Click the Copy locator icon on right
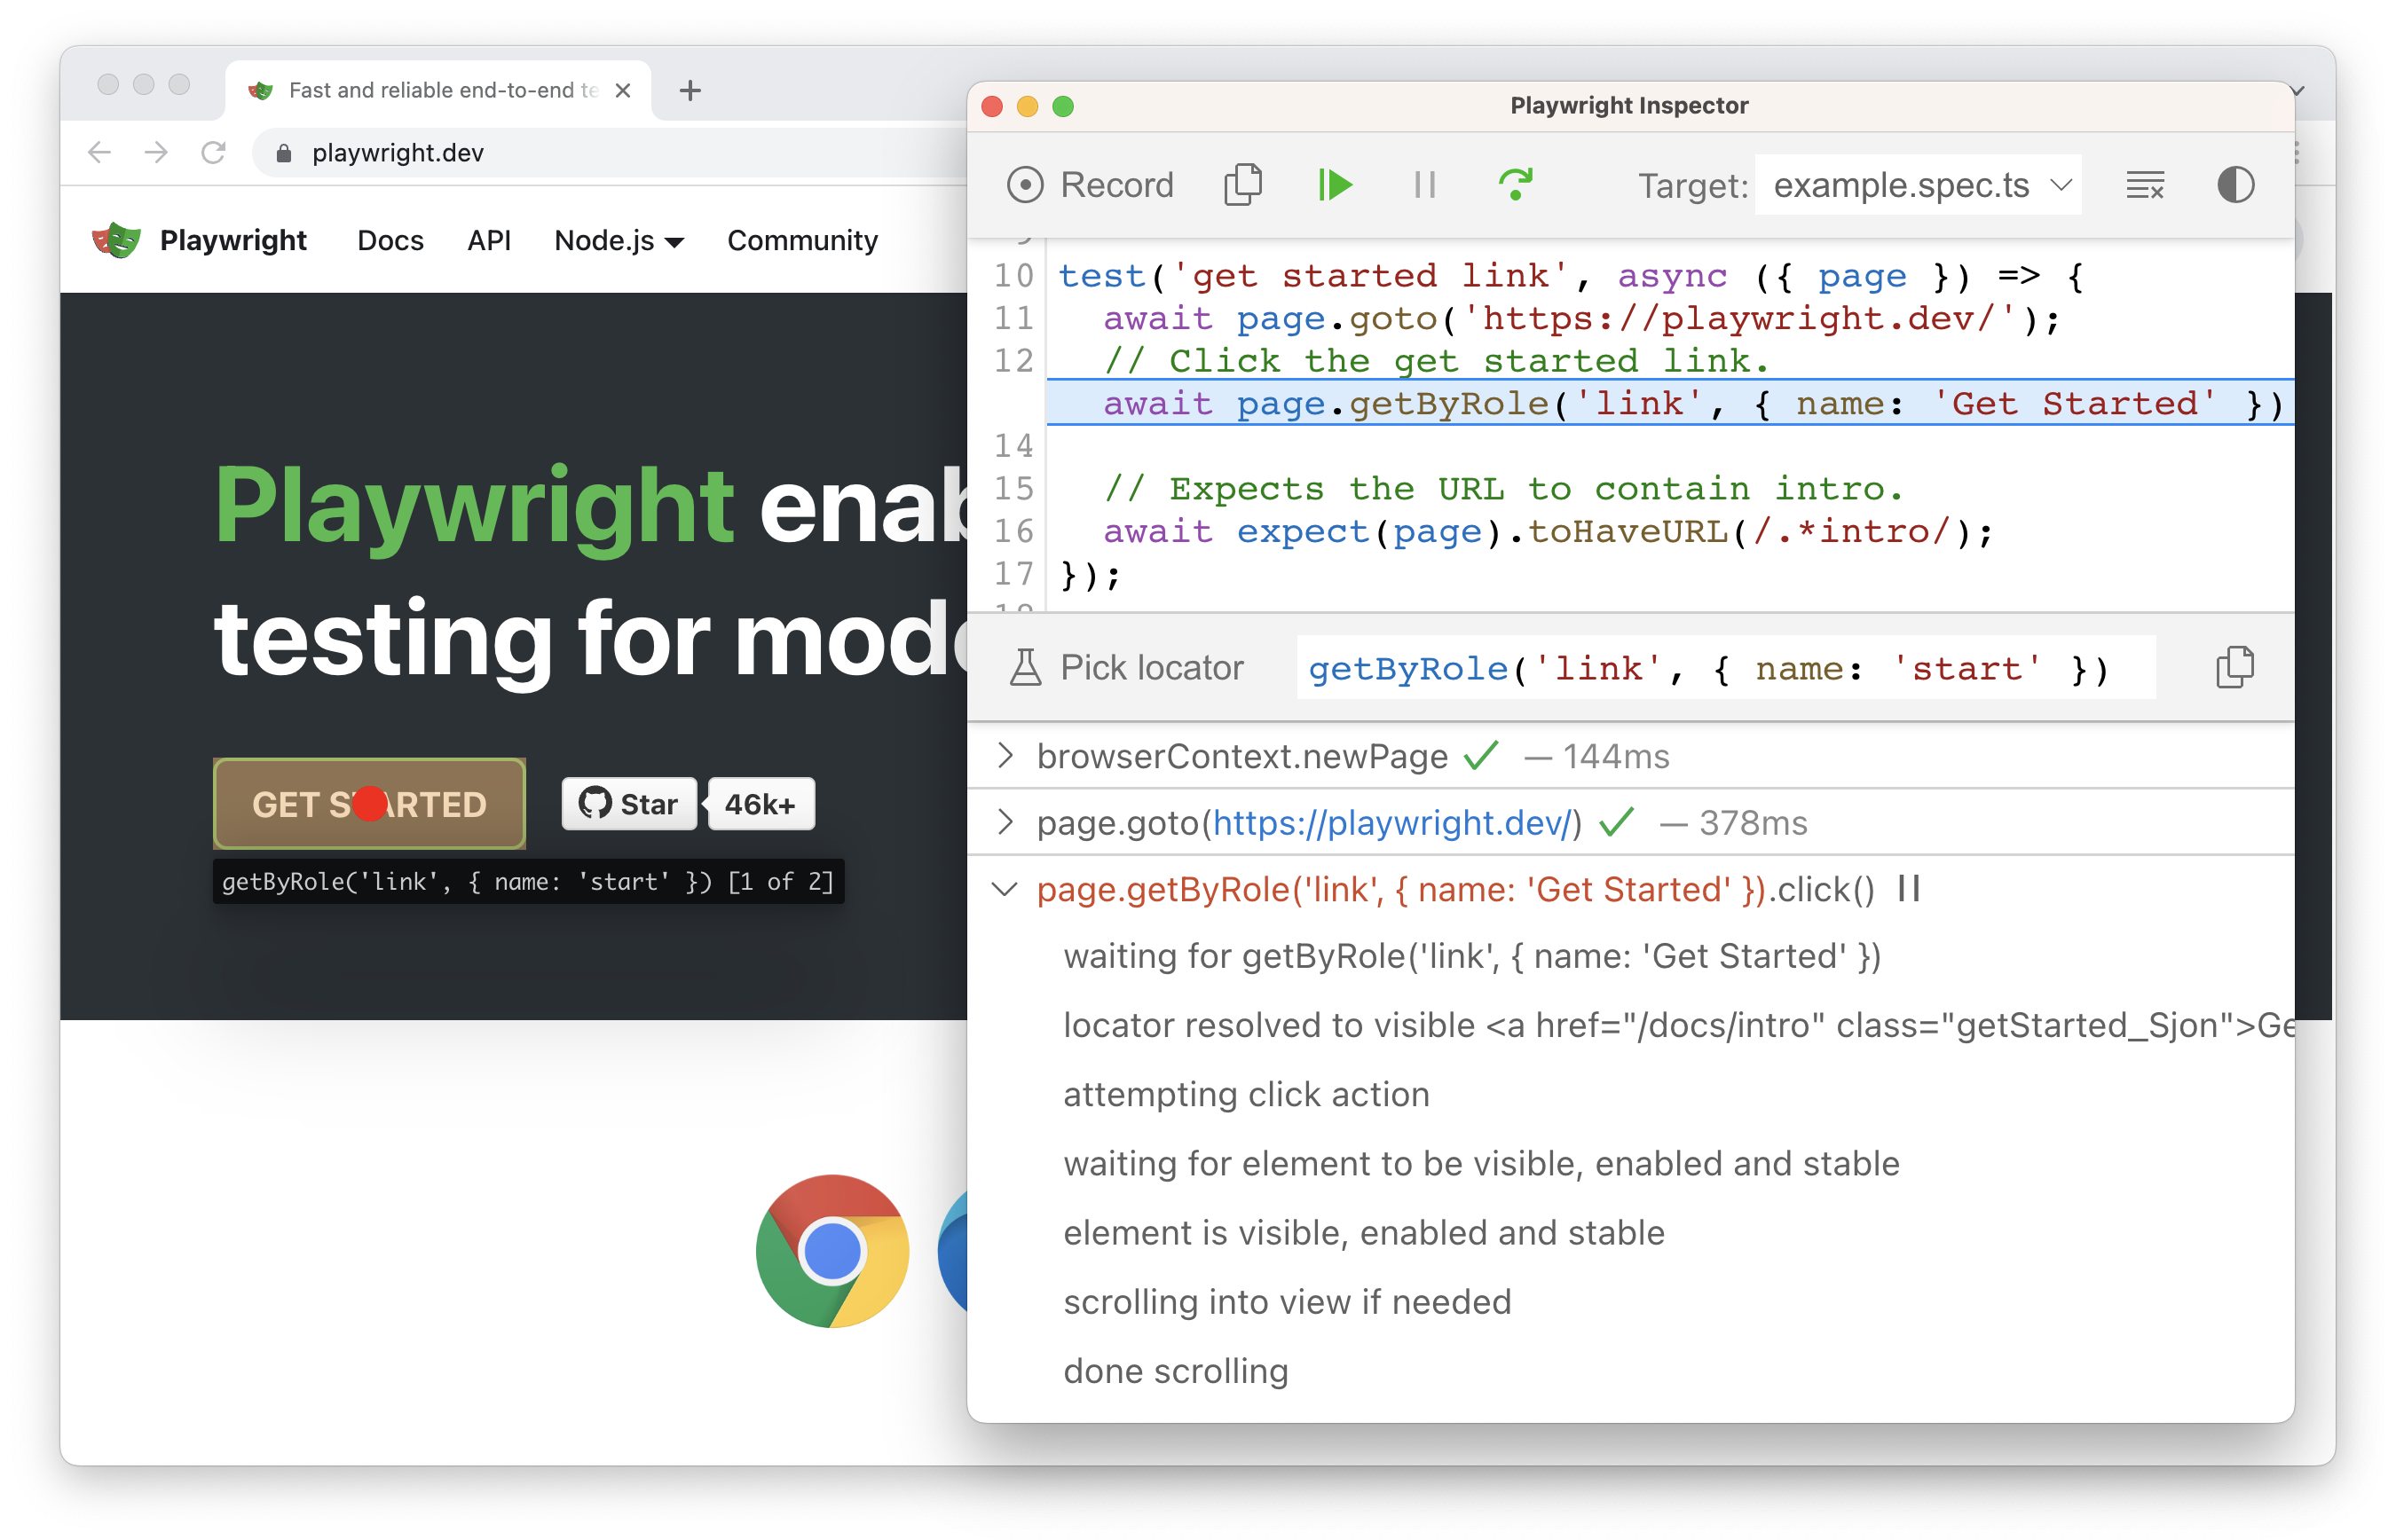The width and height of the screenshot is (2396, 1540). 2235,665
